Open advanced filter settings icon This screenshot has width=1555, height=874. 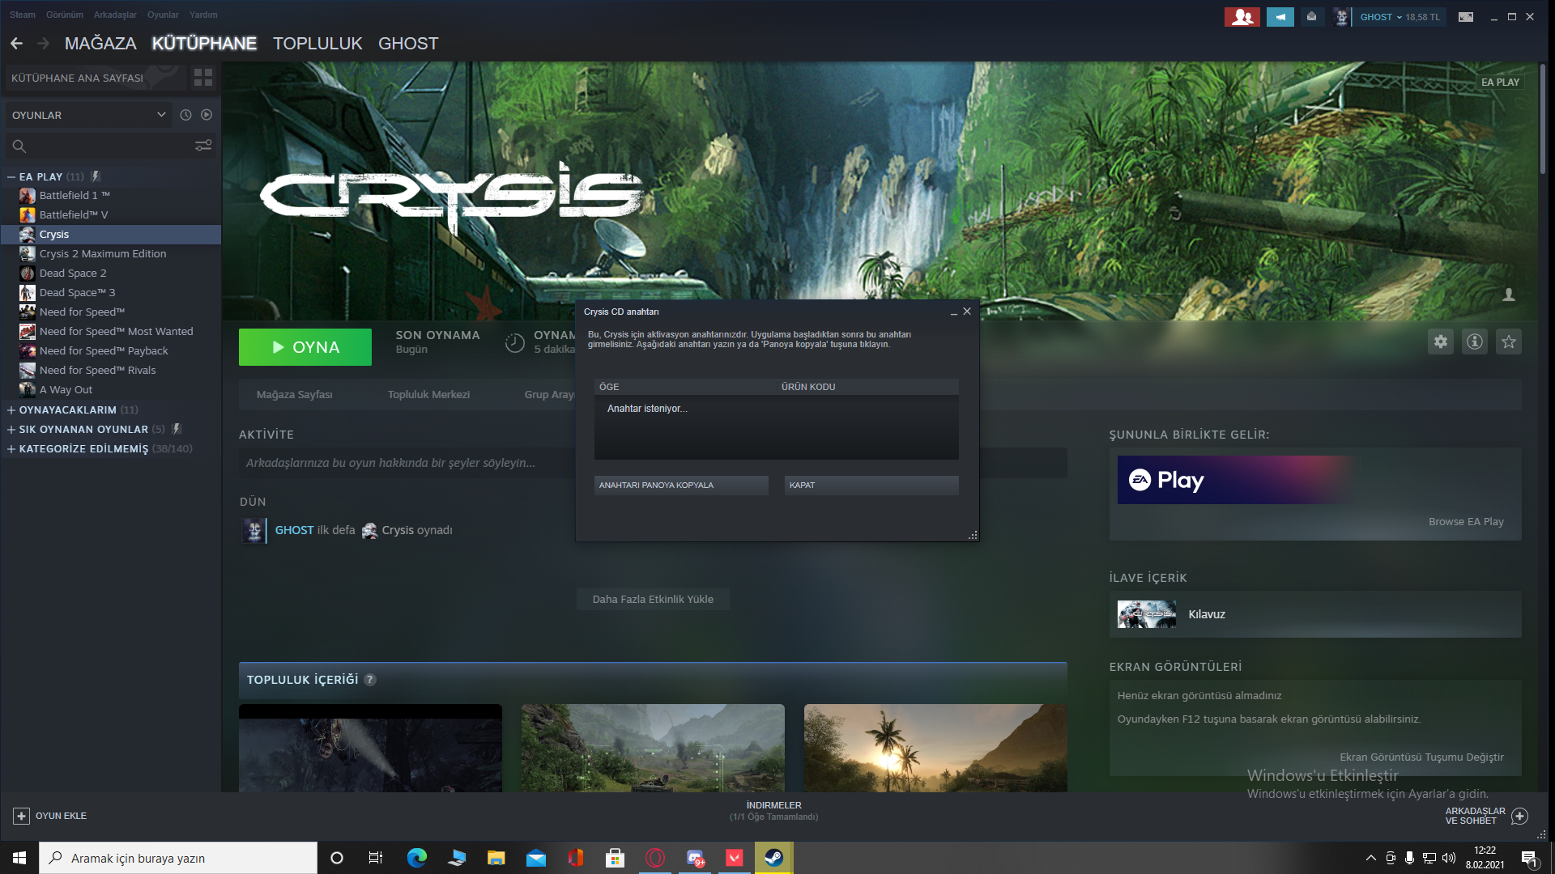coord(203,146)
